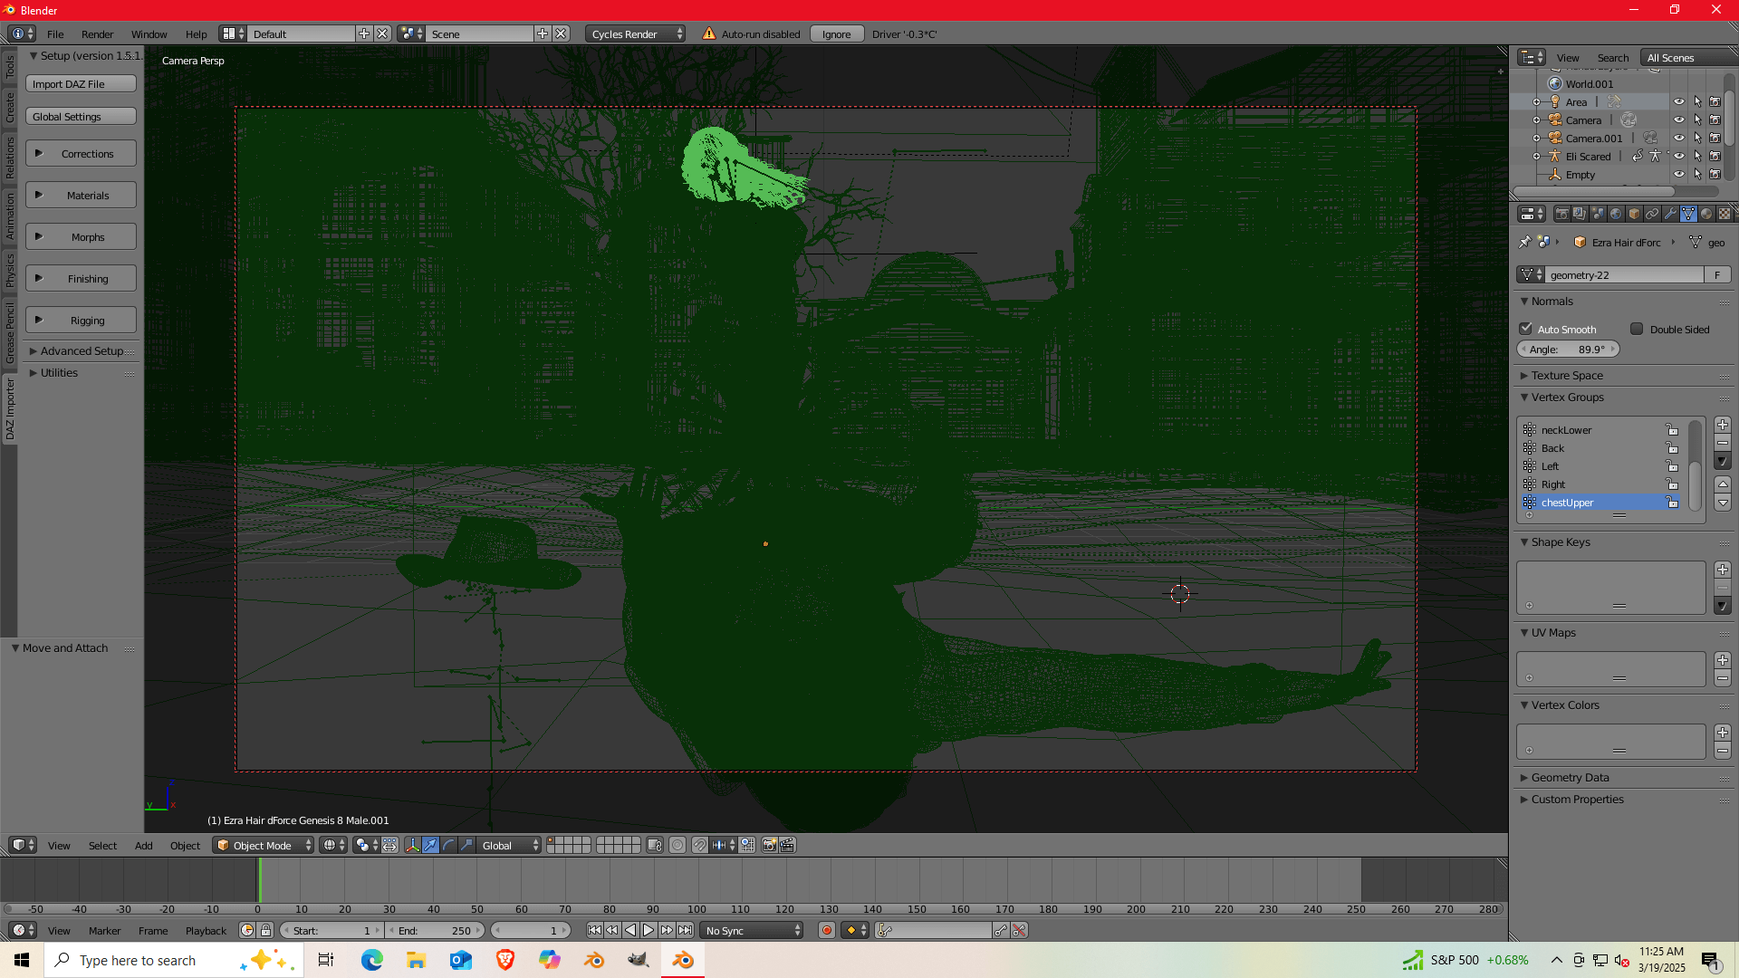Expand the Geometry Data panel
Image resolution: width=1739 pixels, height=978 pixels.
[1570, 777]
